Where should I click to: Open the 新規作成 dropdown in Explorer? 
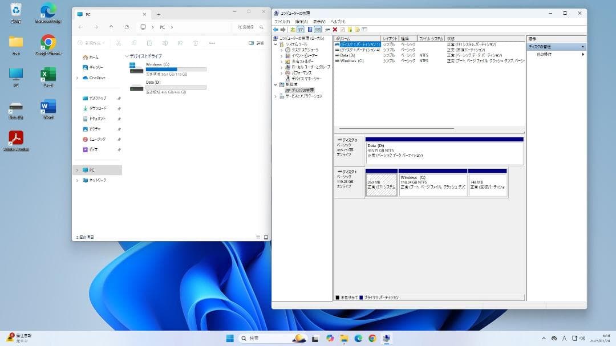click(x=90, y=43)
